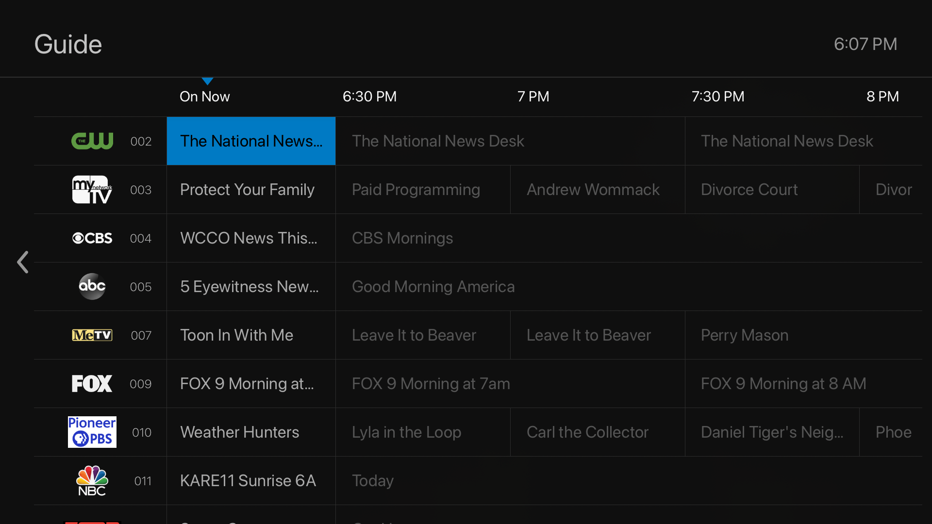Click channel number 005
Screen dimensions: 932x524
[x=141, y=287]
